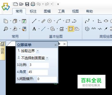This screenshot has width=112, height=95.
Task: Select the Arc drawing tool
Action: pyautogui.click(x=59, y=21)
